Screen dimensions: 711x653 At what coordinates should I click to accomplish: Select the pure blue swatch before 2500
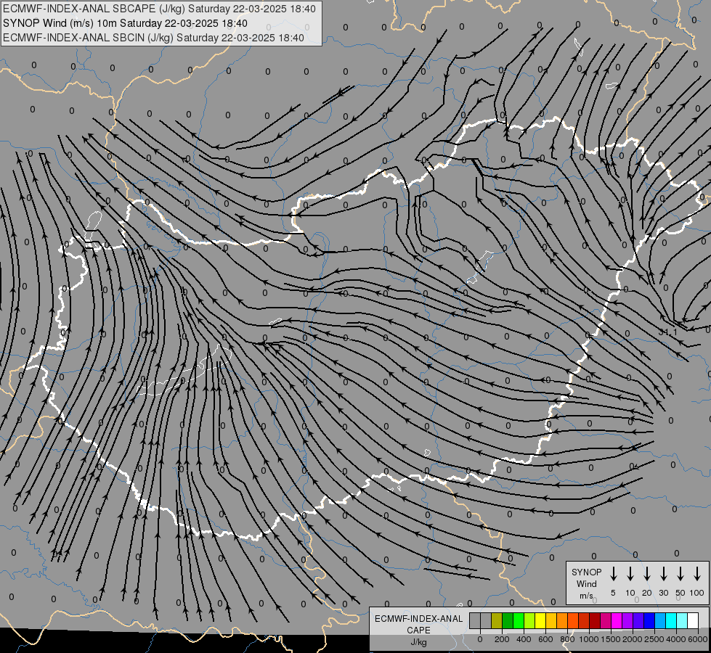tap(650, 620)
